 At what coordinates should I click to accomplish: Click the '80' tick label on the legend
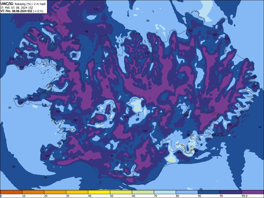point(177,196)
